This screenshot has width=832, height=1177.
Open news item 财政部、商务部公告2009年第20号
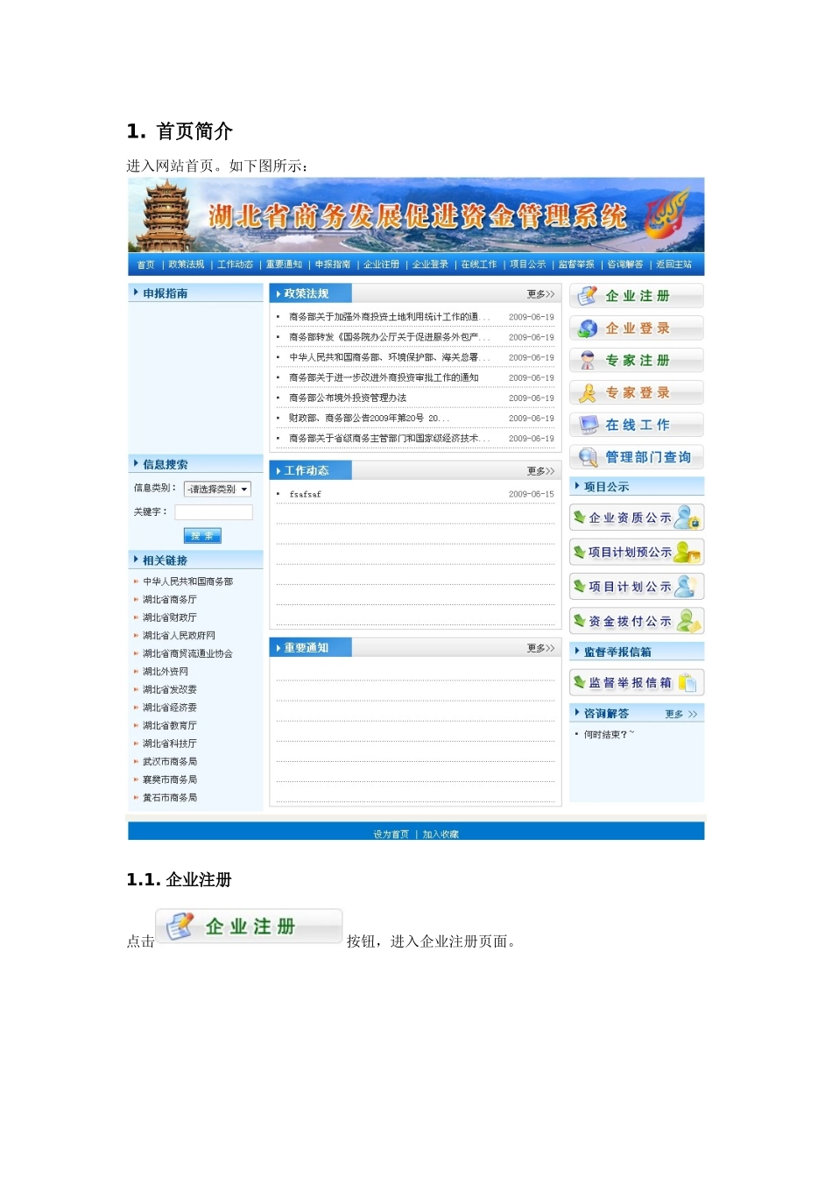(x=369, y=419)
